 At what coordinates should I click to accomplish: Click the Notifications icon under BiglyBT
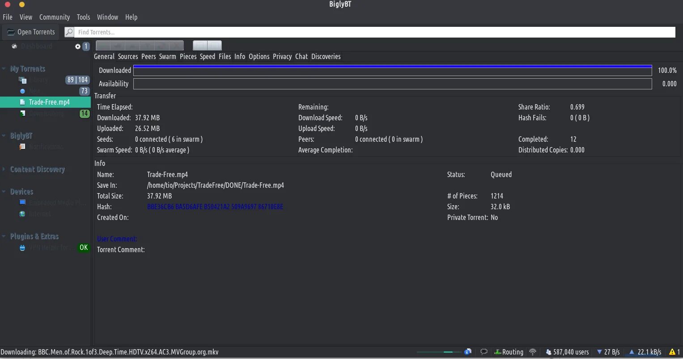pyautogui.click(x=22, y=147)
